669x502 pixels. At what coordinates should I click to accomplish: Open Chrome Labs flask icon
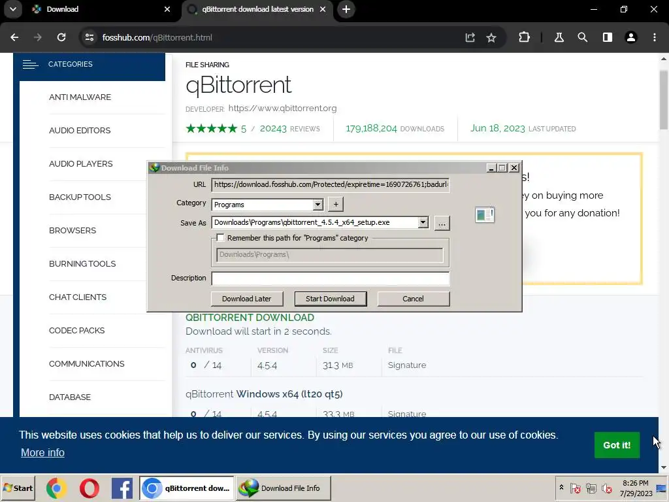[x=559, y=37]
